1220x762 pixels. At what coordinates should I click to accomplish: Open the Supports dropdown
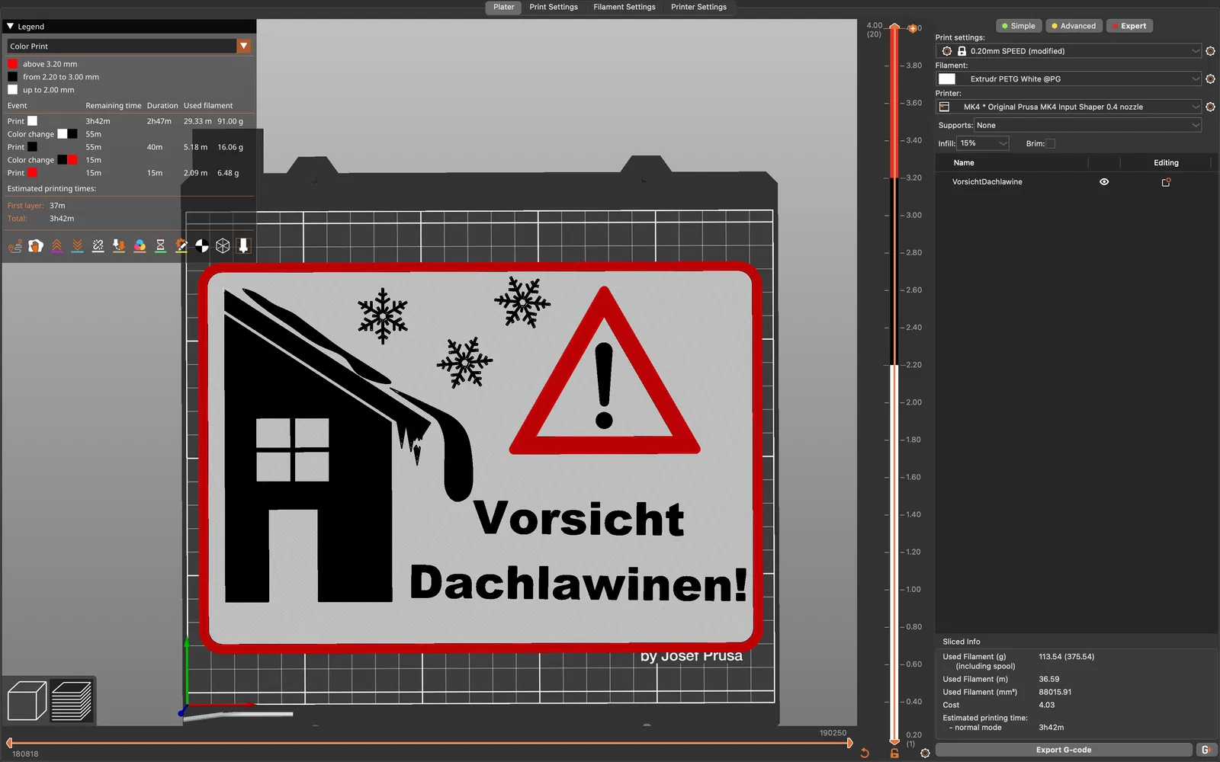click(1088, 125)
